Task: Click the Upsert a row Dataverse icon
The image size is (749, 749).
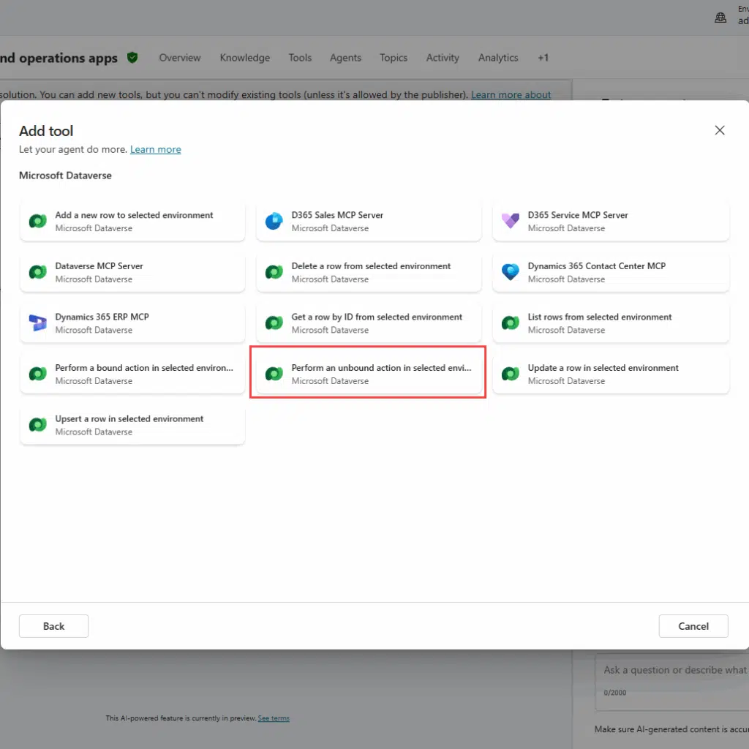Action: point(37,425)
